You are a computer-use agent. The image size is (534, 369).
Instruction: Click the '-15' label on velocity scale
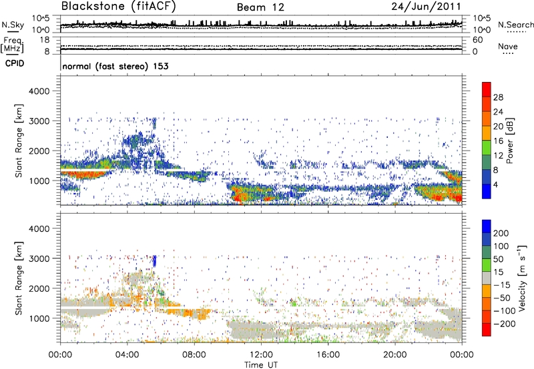[x=502, y=285]
